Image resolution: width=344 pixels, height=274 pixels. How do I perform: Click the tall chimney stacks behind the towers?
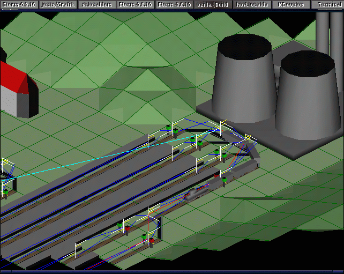(328, 32)
